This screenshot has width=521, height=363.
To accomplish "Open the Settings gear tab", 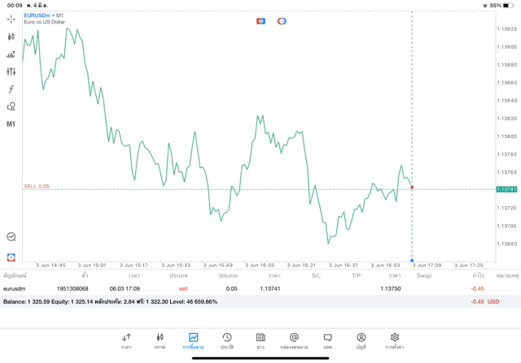I will point(395,340).
